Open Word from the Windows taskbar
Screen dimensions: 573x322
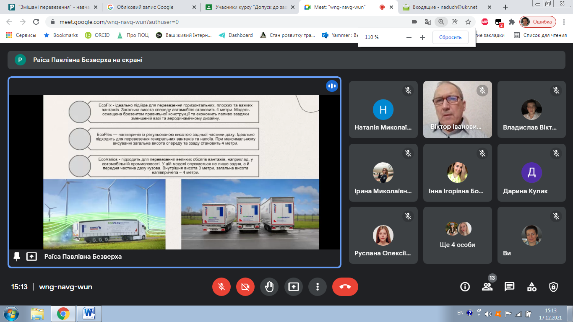tap(89, 313)
